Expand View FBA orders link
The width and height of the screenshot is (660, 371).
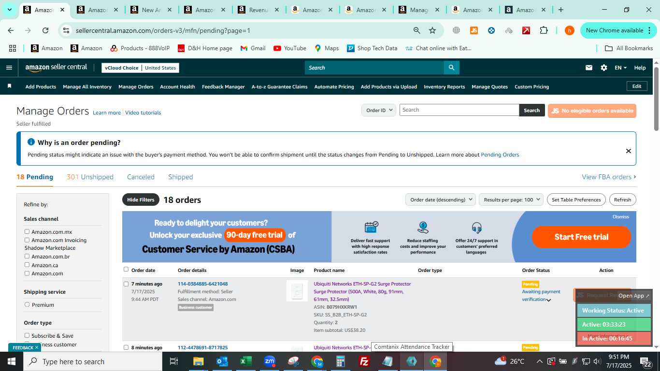tap(609, 177)
